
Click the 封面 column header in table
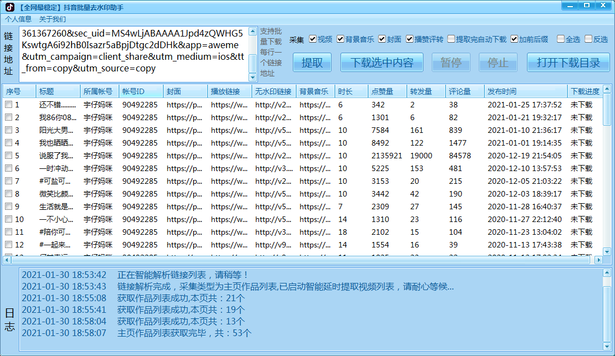pos(185,91)
